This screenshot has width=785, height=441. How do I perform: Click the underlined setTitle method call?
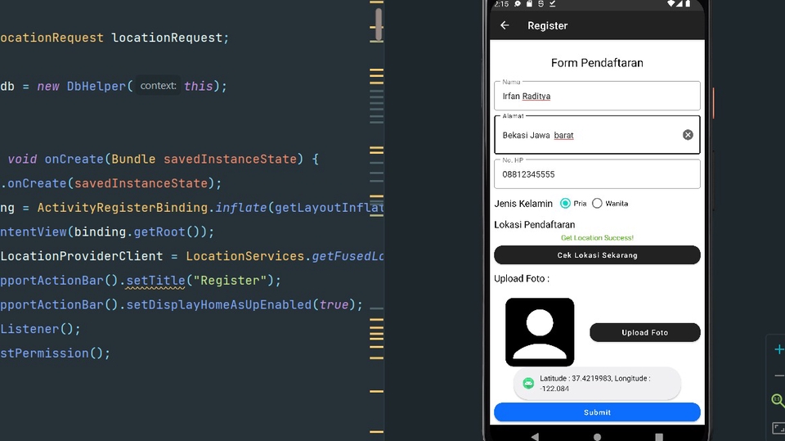(155, 281)
